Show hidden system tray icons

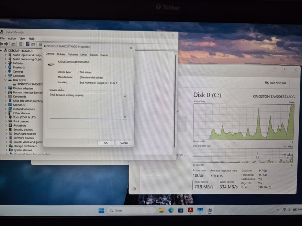coord(277,210)
